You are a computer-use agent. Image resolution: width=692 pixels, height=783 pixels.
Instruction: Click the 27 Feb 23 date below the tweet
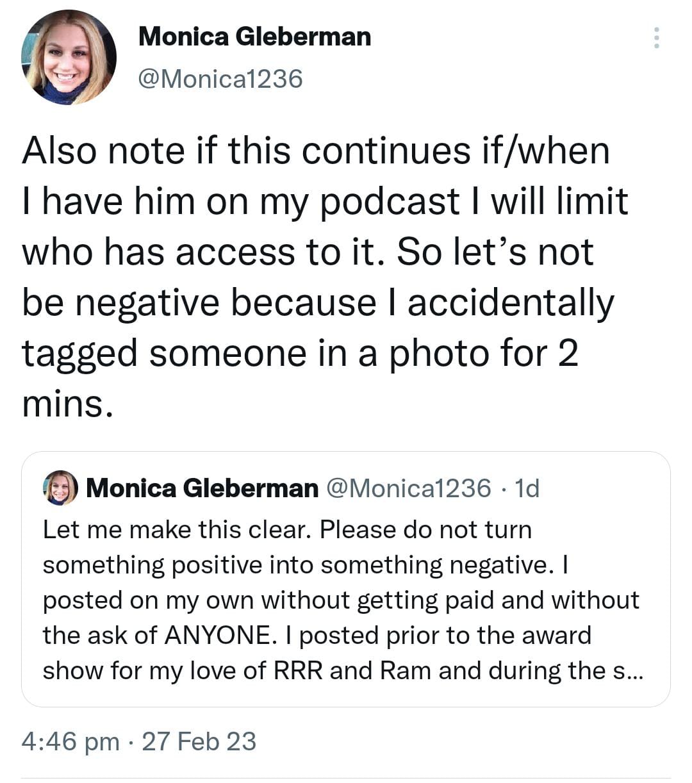[199, 741]
